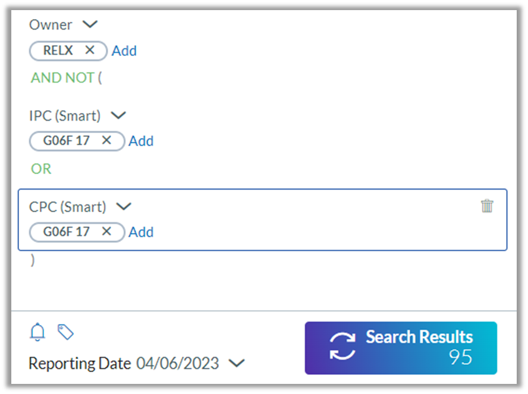Click the trash icon to delete CPC condition

point(488,206)
